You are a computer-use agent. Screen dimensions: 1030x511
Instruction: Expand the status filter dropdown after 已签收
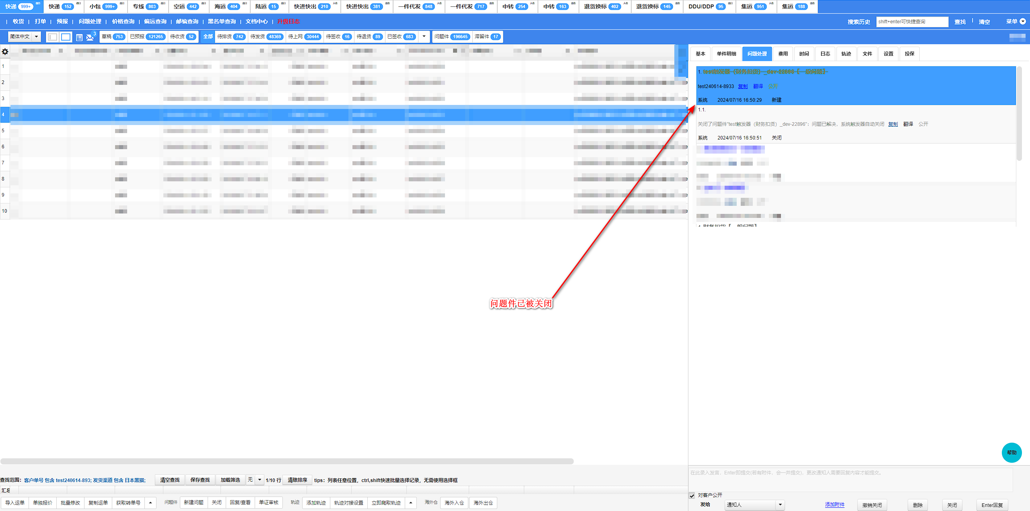(x=424, y=37)
